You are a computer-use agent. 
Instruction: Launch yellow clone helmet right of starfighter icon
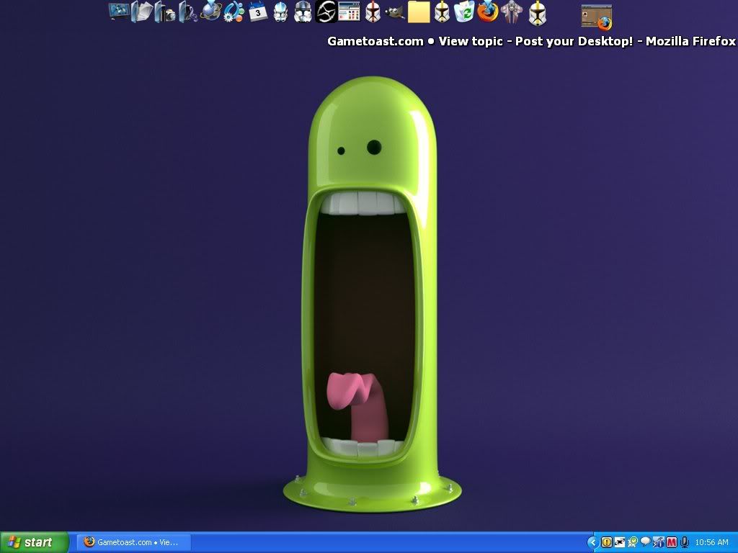[537, 13]
